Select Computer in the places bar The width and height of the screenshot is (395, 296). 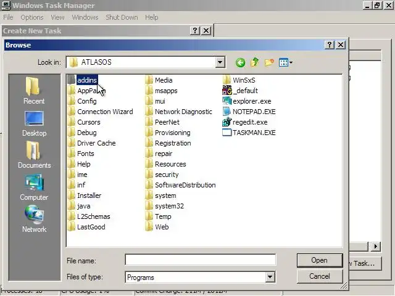click(x=34, y=187)
